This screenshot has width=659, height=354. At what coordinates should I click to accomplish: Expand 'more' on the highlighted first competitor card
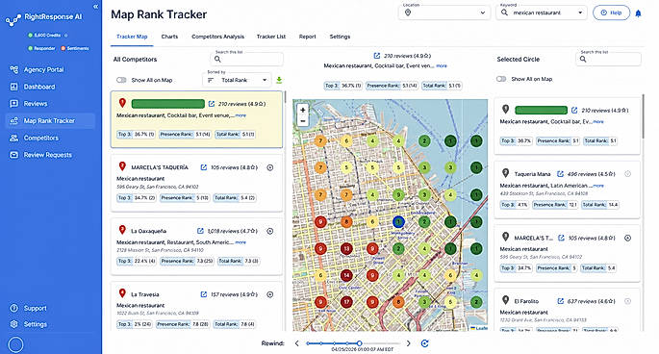tap(241, 115)
